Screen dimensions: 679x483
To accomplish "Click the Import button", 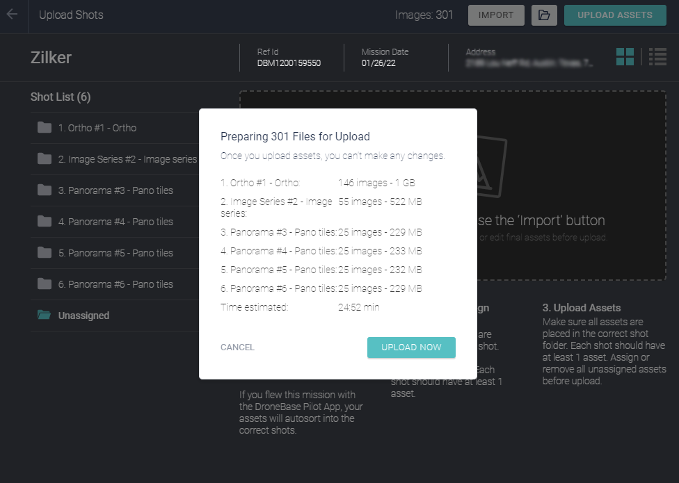I will click(496, 15).
